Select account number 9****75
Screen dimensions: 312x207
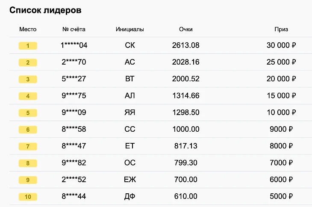(74, 96)
